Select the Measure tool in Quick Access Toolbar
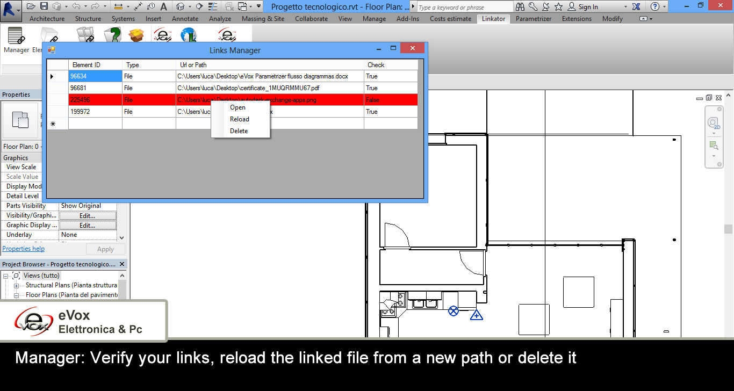734x391 pixels. [x=118, y=6]
